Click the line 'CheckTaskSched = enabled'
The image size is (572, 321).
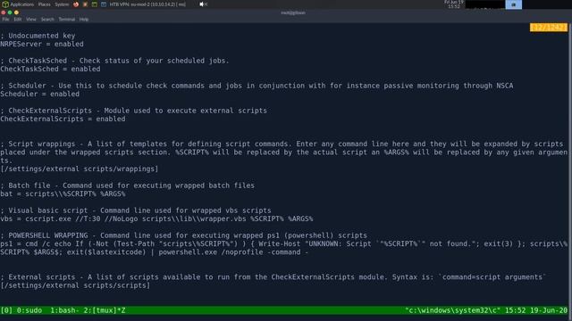point(50,70)
